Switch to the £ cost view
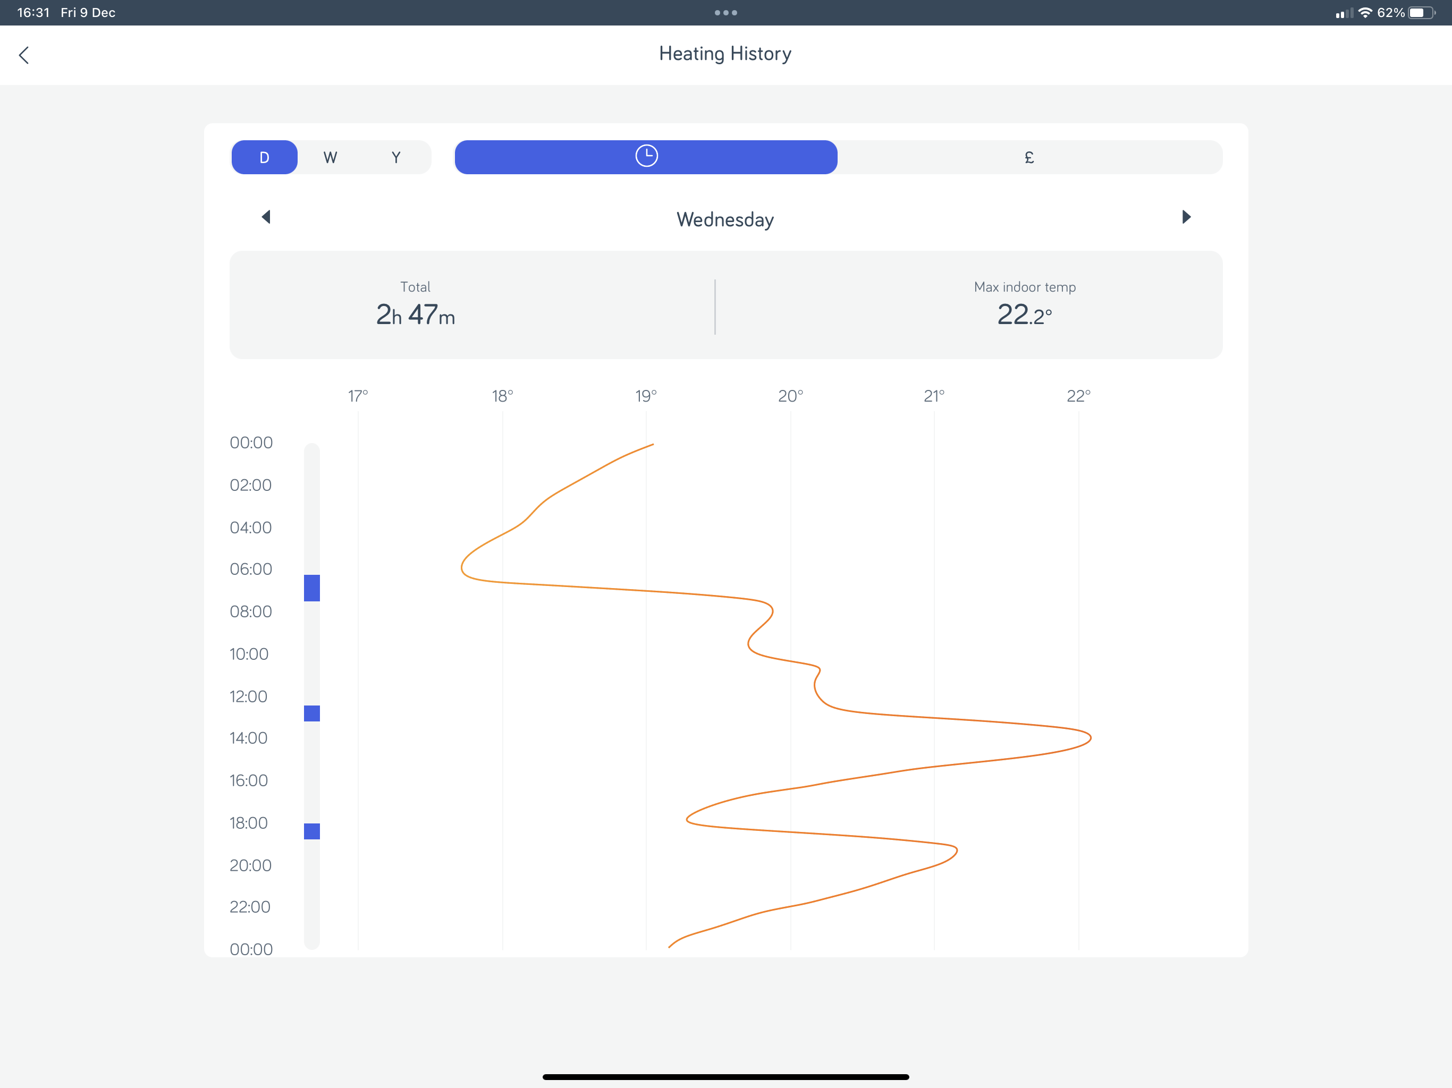 (1029, 157)
